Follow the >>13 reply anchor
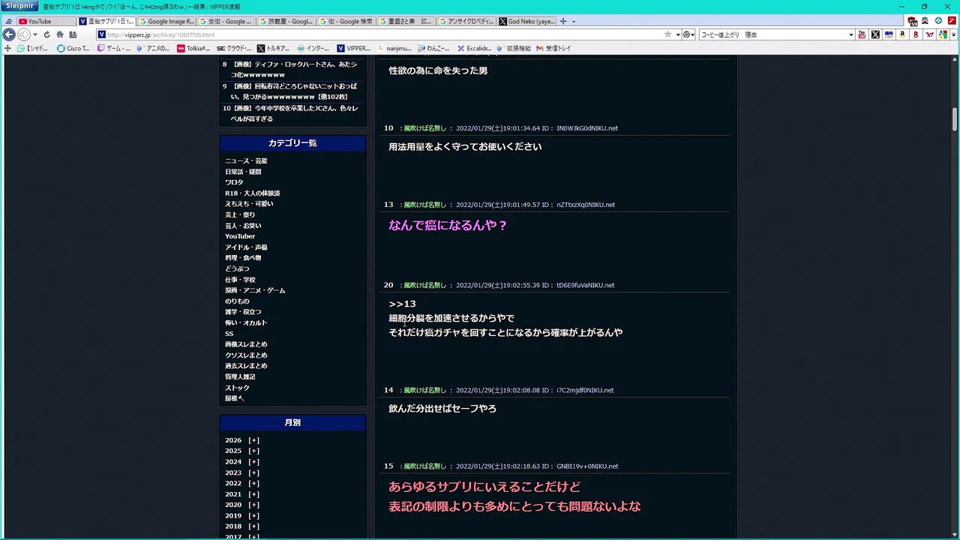The width and height of the screenshot is (960, 540). pyautogui.click(x=402, y=304)
